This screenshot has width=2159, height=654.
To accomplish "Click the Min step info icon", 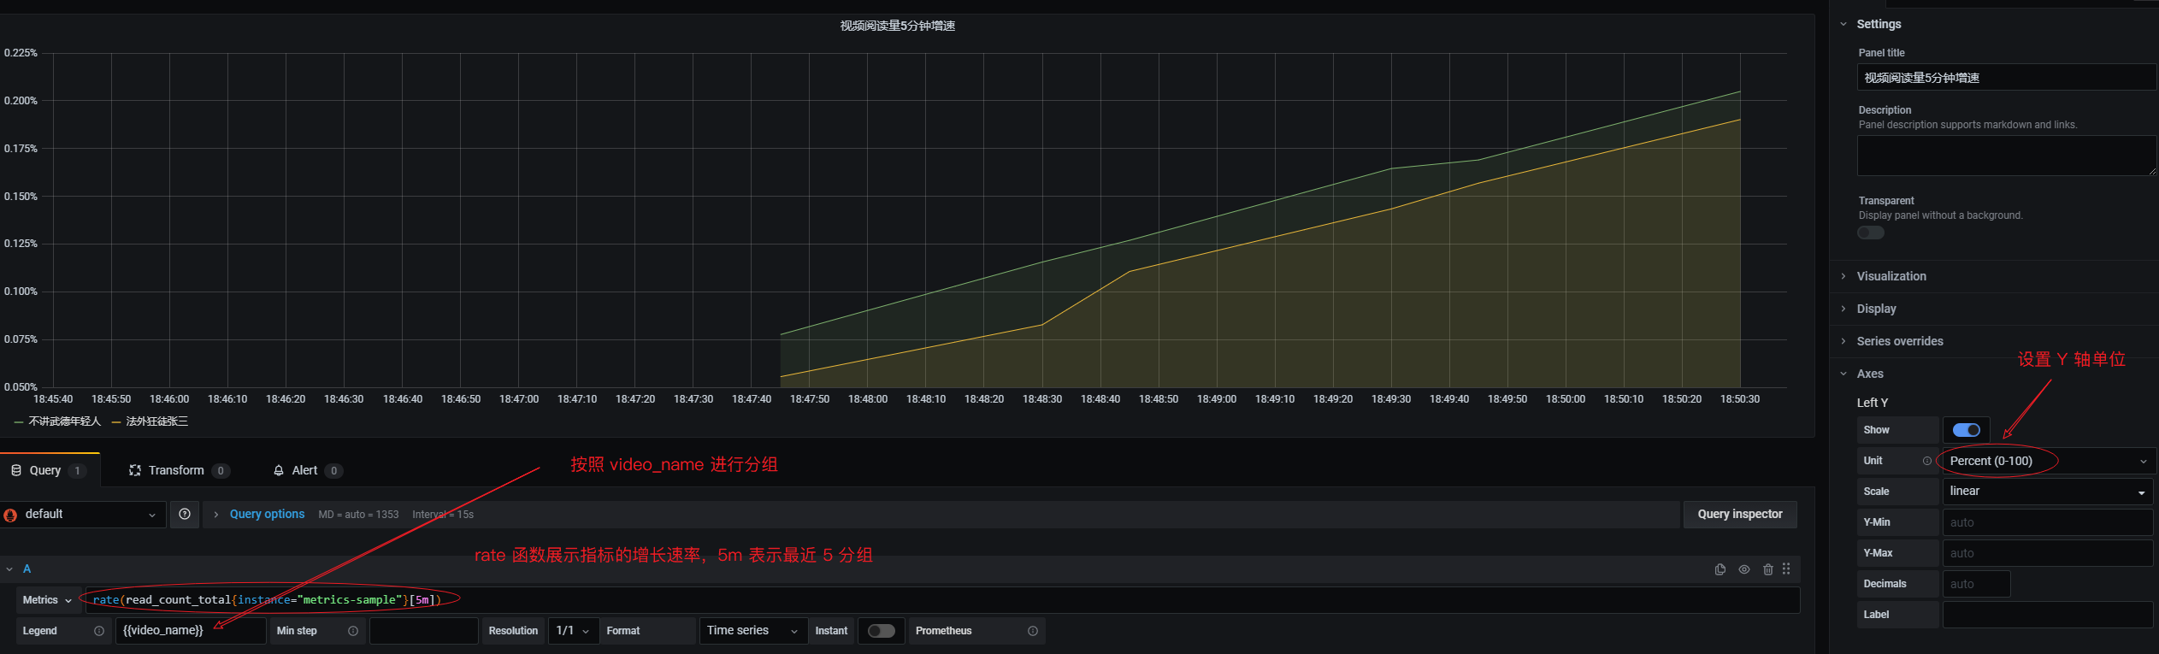I will tap(353, 631).
